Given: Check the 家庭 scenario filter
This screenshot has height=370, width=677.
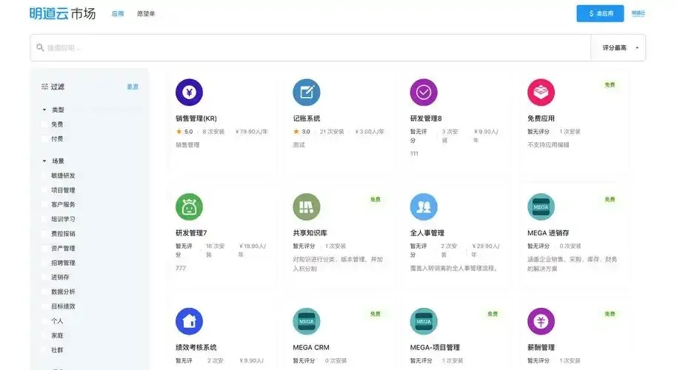Looking at the screenshot, I should pyautogui.click(x=44, y=335).
